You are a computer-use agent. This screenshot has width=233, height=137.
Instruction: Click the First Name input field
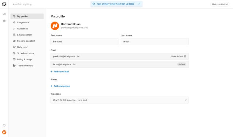84,42
